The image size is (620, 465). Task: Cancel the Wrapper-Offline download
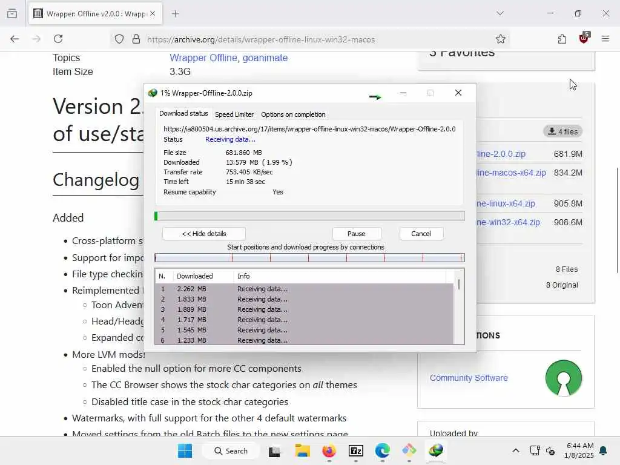[x=421, y=234]
